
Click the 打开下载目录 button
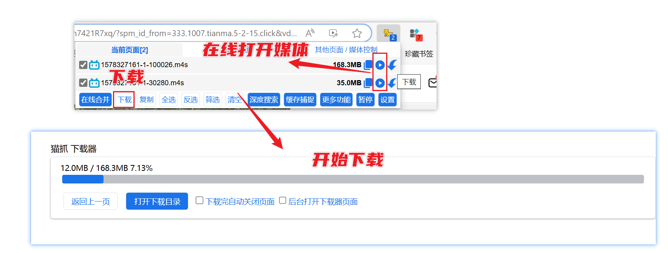pyautogui.click(x=157, y=201)
